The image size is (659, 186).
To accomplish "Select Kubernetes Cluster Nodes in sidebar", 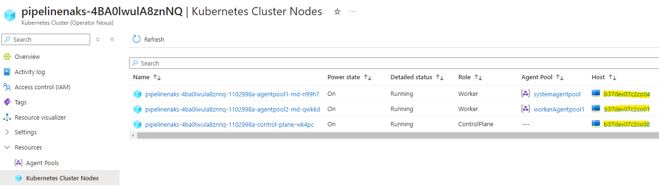I will click(63, 178).
